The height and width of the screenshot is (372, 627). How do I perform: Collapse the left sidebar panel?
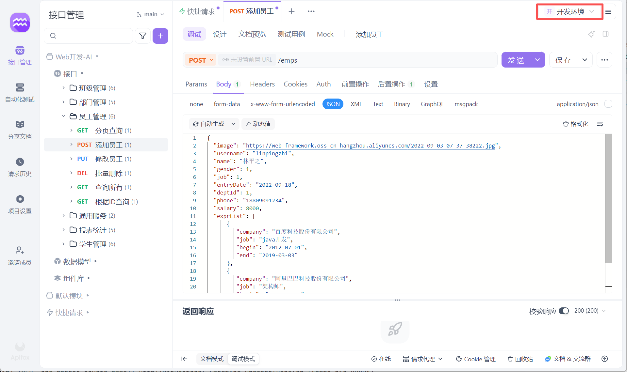click(184, 359)
